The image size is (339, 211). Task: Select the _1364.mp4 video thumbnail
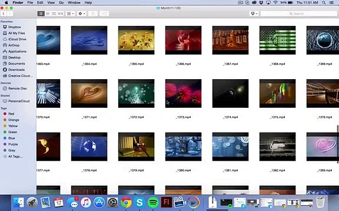[89, 40]
